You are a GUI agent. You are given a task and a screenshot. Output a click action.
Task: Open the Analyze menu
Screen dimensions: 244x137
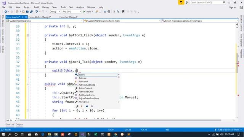(80, 7)
